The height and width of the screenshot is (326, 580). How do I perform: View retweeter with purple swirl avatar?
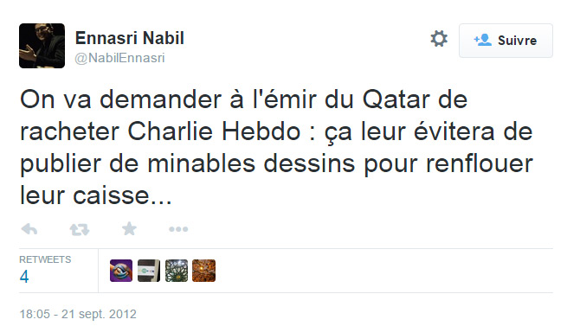coord(121,271)
